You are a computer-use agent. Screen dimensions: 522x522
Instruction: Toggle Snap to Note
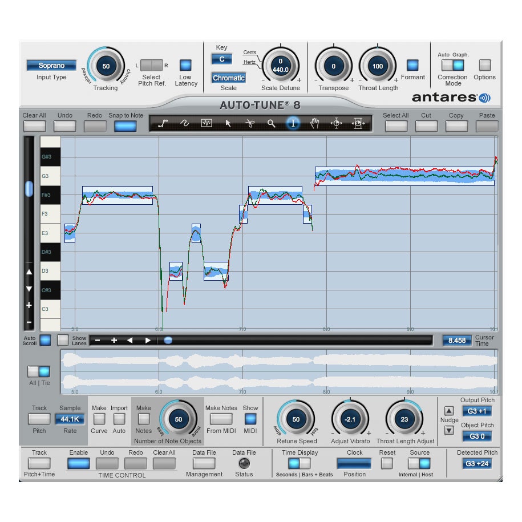[x=126, y=126]
